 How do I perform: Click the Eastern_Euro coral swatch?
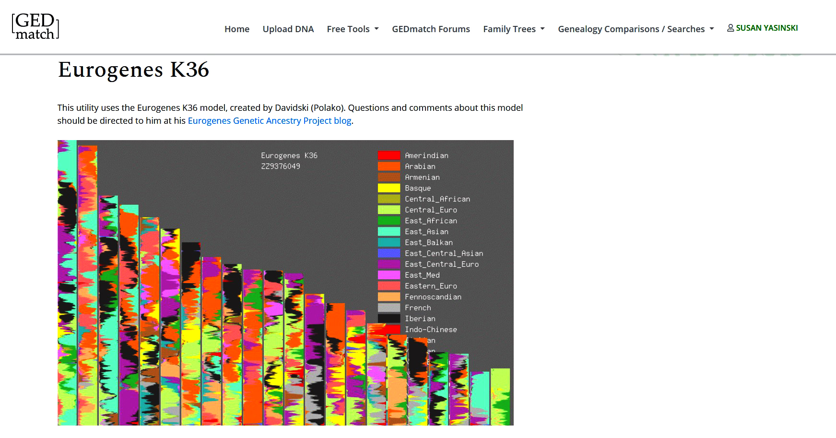point(389,286)
